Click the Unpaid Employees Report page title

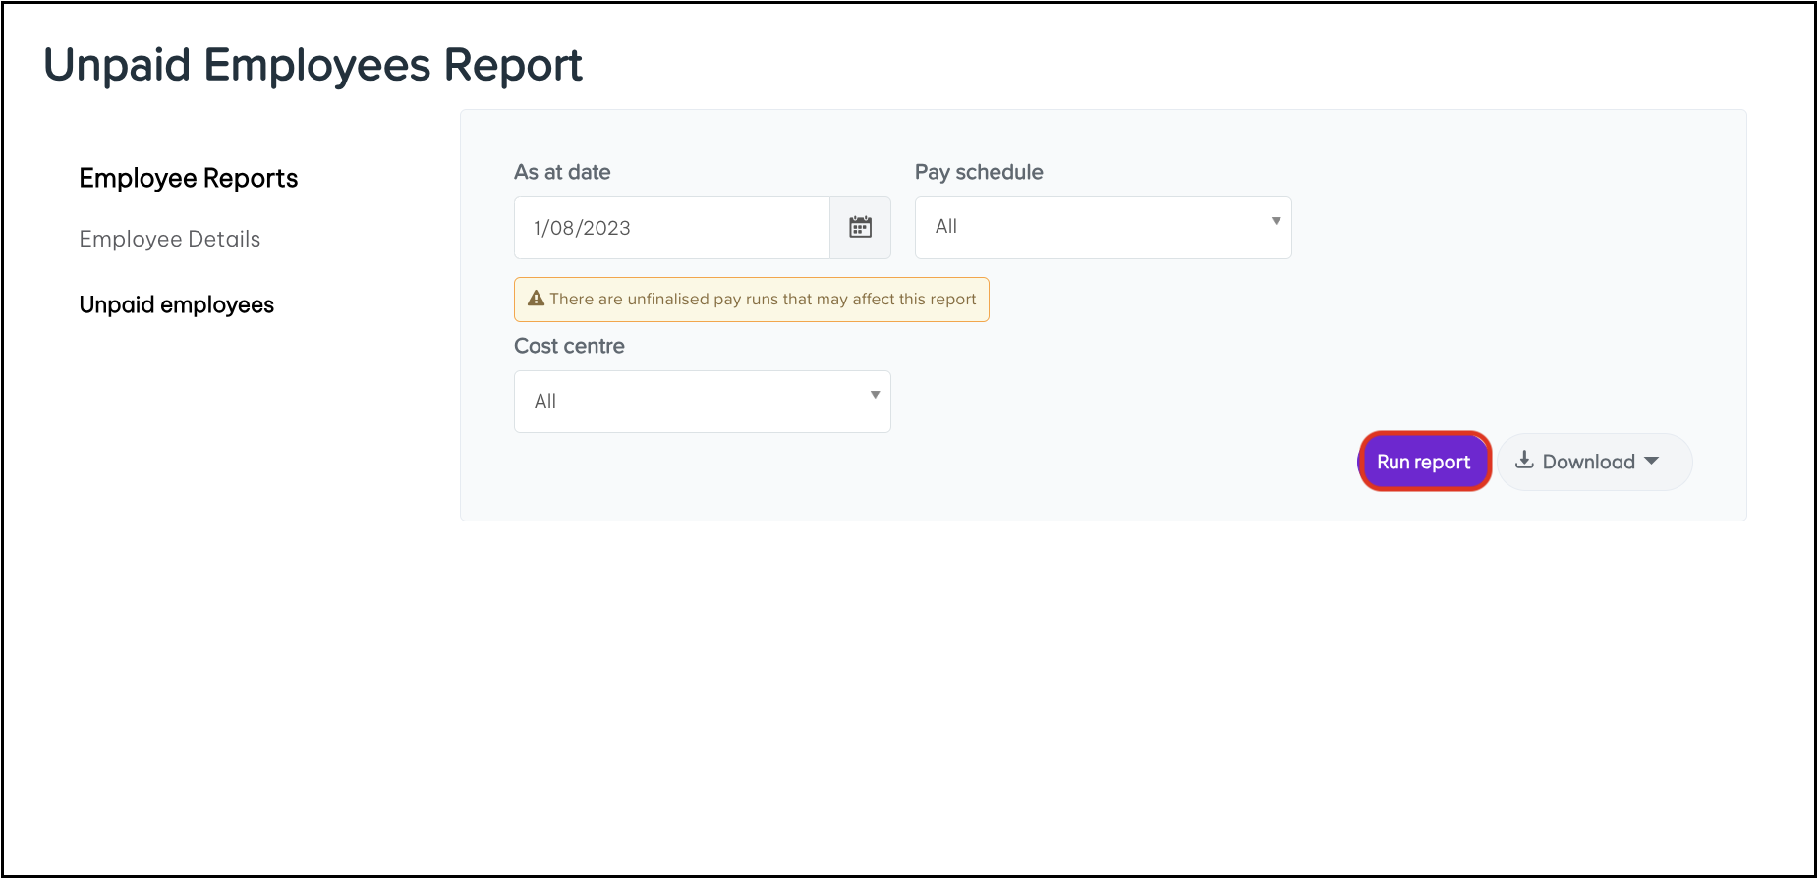(x=313, y=65)
